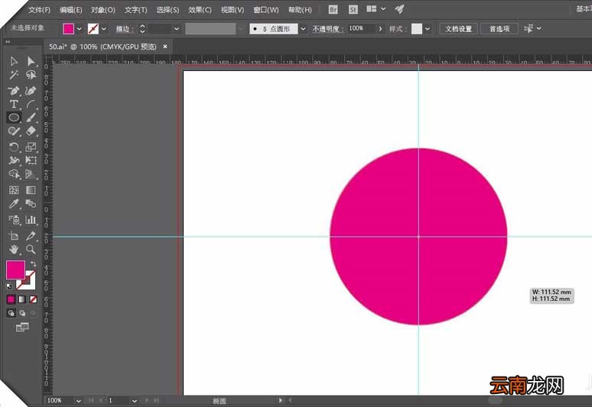
Task: Open Bridge via the Br icon
Action: coord(333,9)
